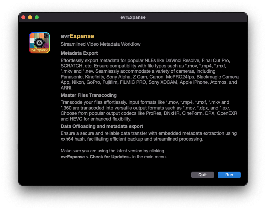Close the evrExpanse window with red button

click(23, 17)
